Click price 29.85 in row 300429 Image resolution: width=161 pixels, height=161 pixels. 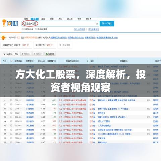43,134
